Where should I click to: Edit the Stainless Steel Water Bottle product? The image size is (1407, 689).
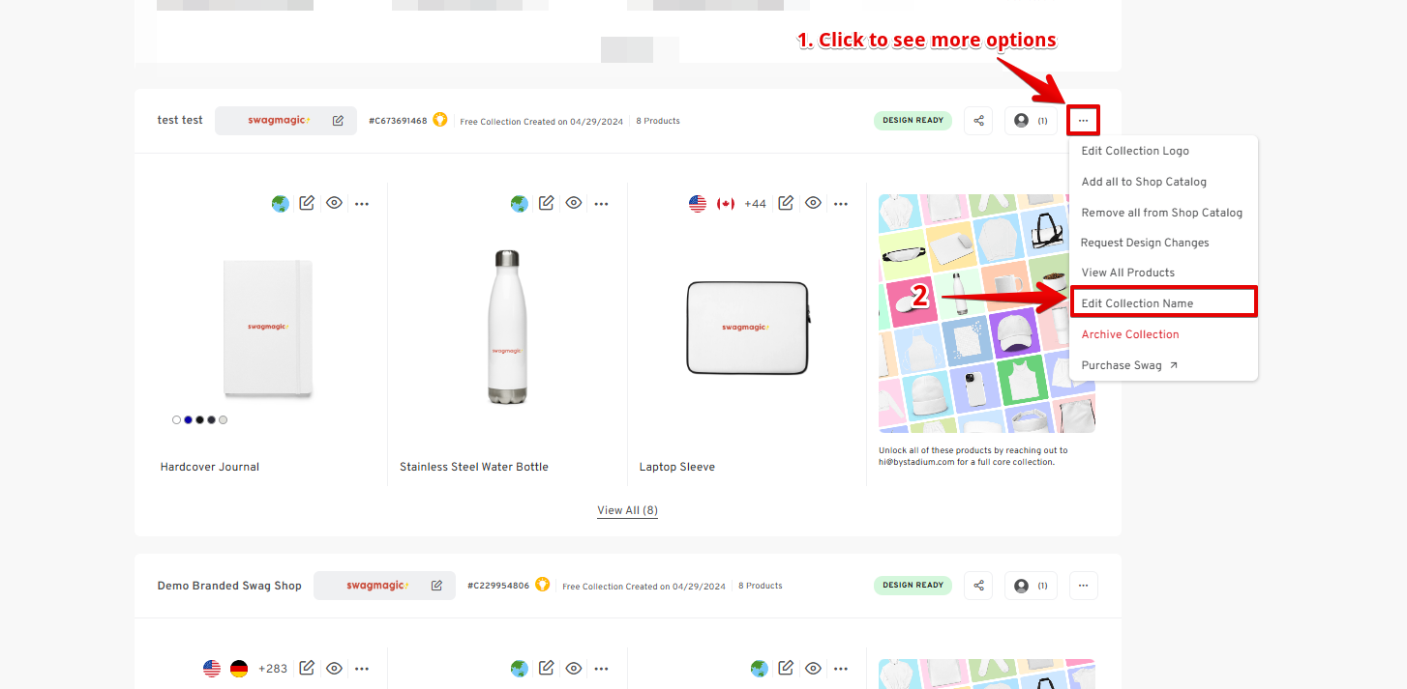(547, 204)
